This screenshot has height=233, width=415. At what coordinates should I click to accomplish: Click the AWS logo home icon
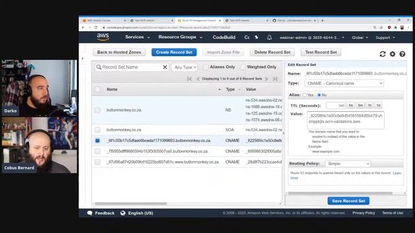(103, 37)
